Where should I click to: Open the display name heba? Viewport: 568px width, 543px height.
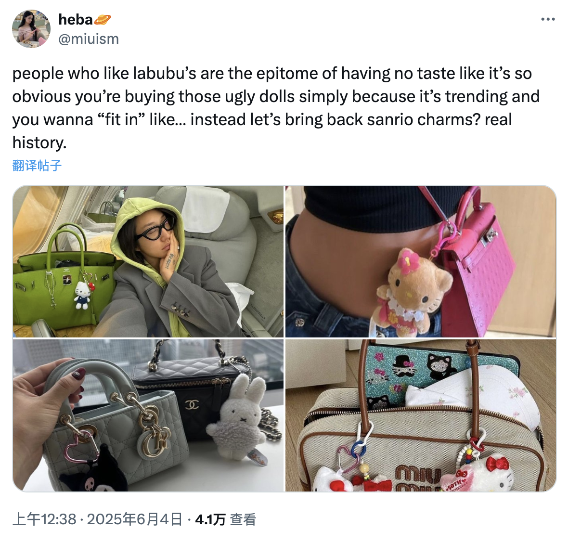click(x=76, y=20)
